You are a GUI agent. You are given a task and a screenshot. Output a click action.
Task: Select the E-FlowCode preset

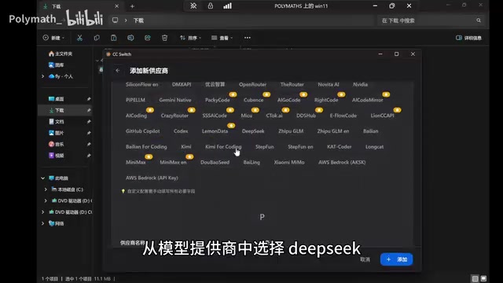(x=343, y=116)
